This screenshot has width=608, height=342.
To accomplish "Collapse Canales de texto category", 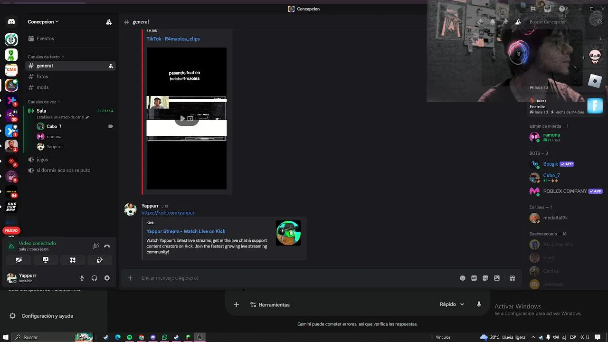I will pos(46,57).
